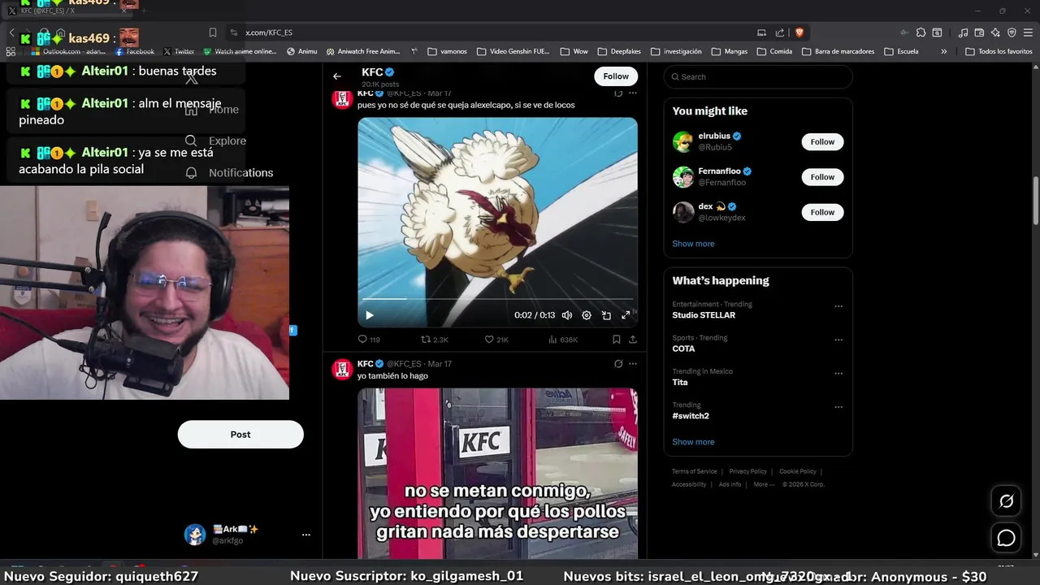Open Brave VPN shield icon
The height and width of the screenshot is (585, 1040).
click(x=1012, y=32)
